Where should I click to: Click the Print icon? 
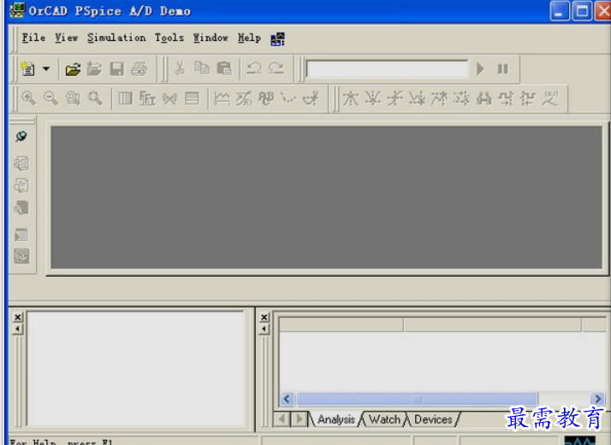139,69
